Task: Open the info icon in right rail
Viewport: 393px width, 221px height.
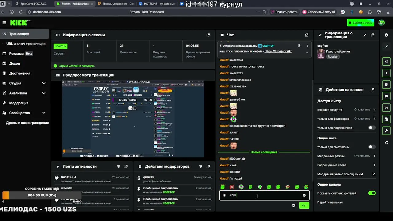Action: click(386, 35)
